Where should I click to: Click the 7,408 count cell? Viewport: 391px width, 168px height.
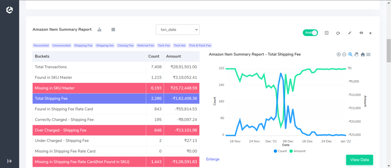coord(155,67)
